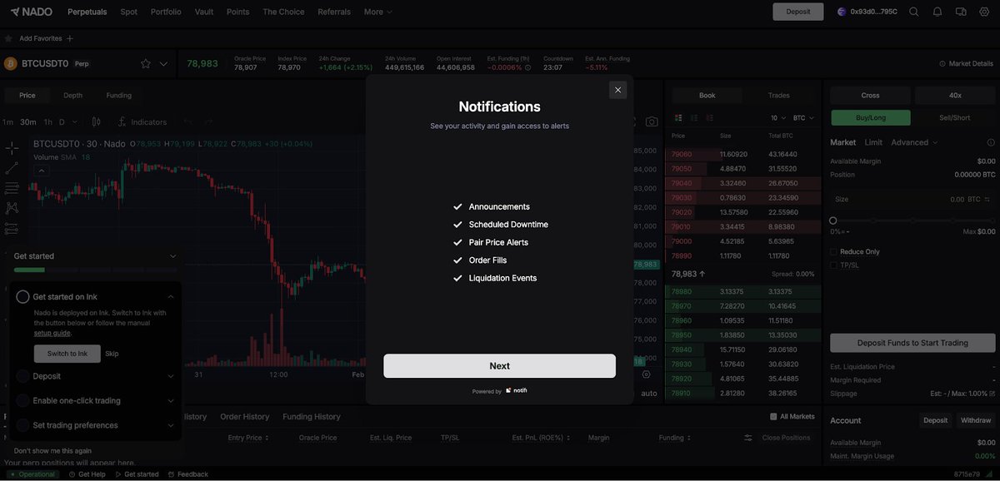Collapse the Get started on Ink panel
The height and width of the screenshot is (481, 1000).
170,295
